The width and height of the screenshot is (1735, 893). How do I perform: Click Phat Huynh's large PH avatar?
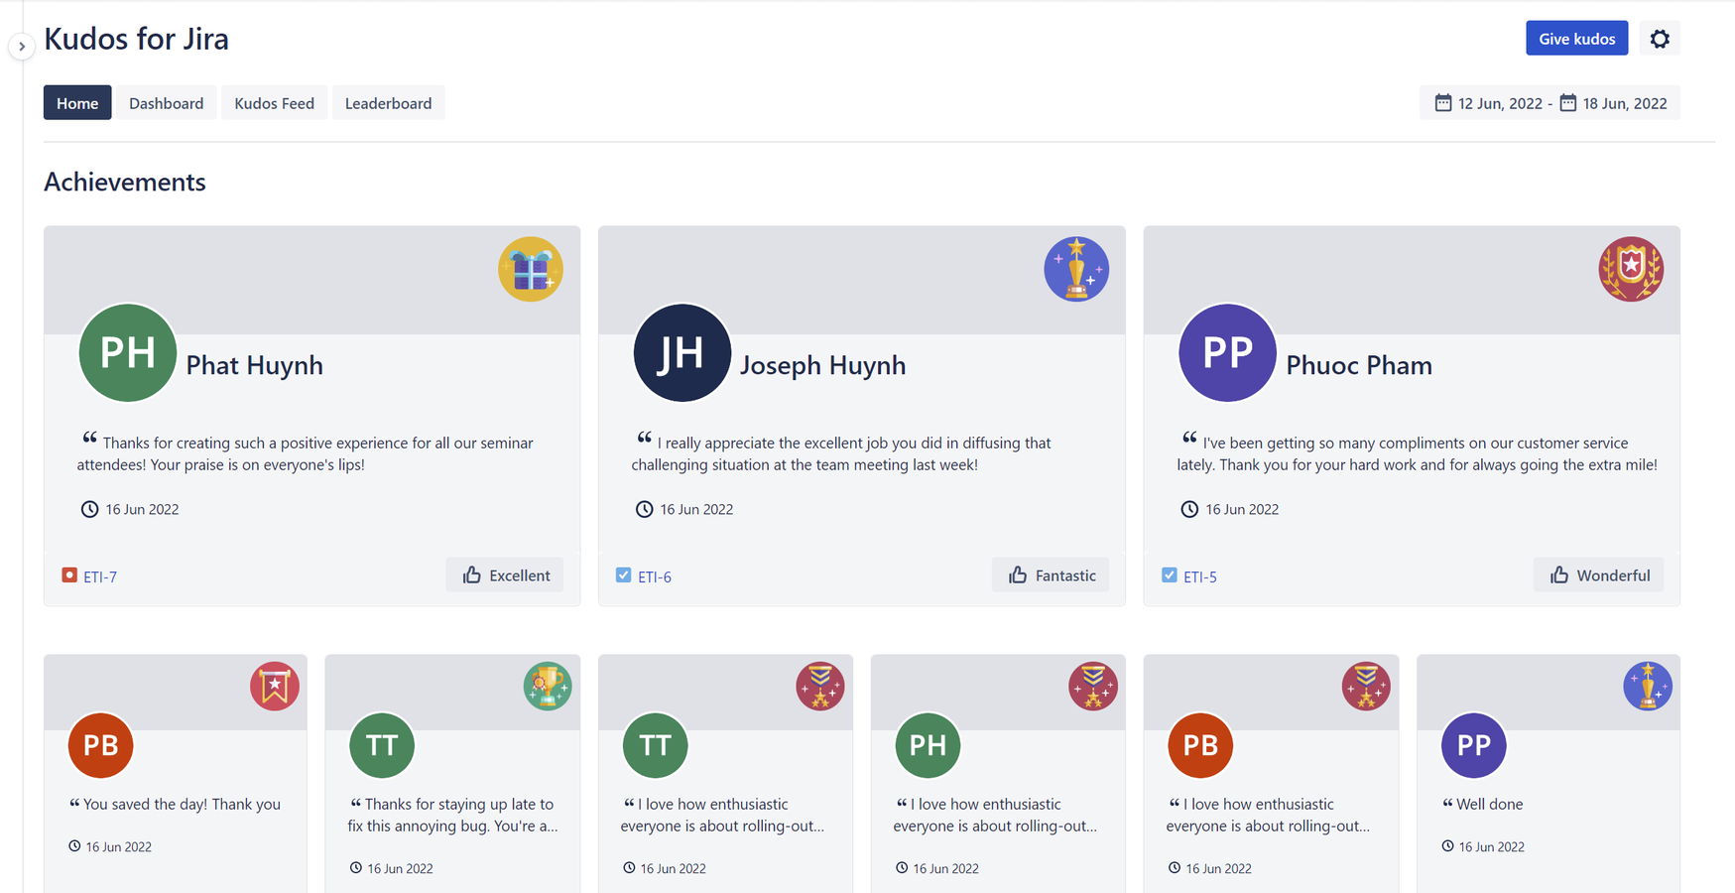click(x=127, y=352)
